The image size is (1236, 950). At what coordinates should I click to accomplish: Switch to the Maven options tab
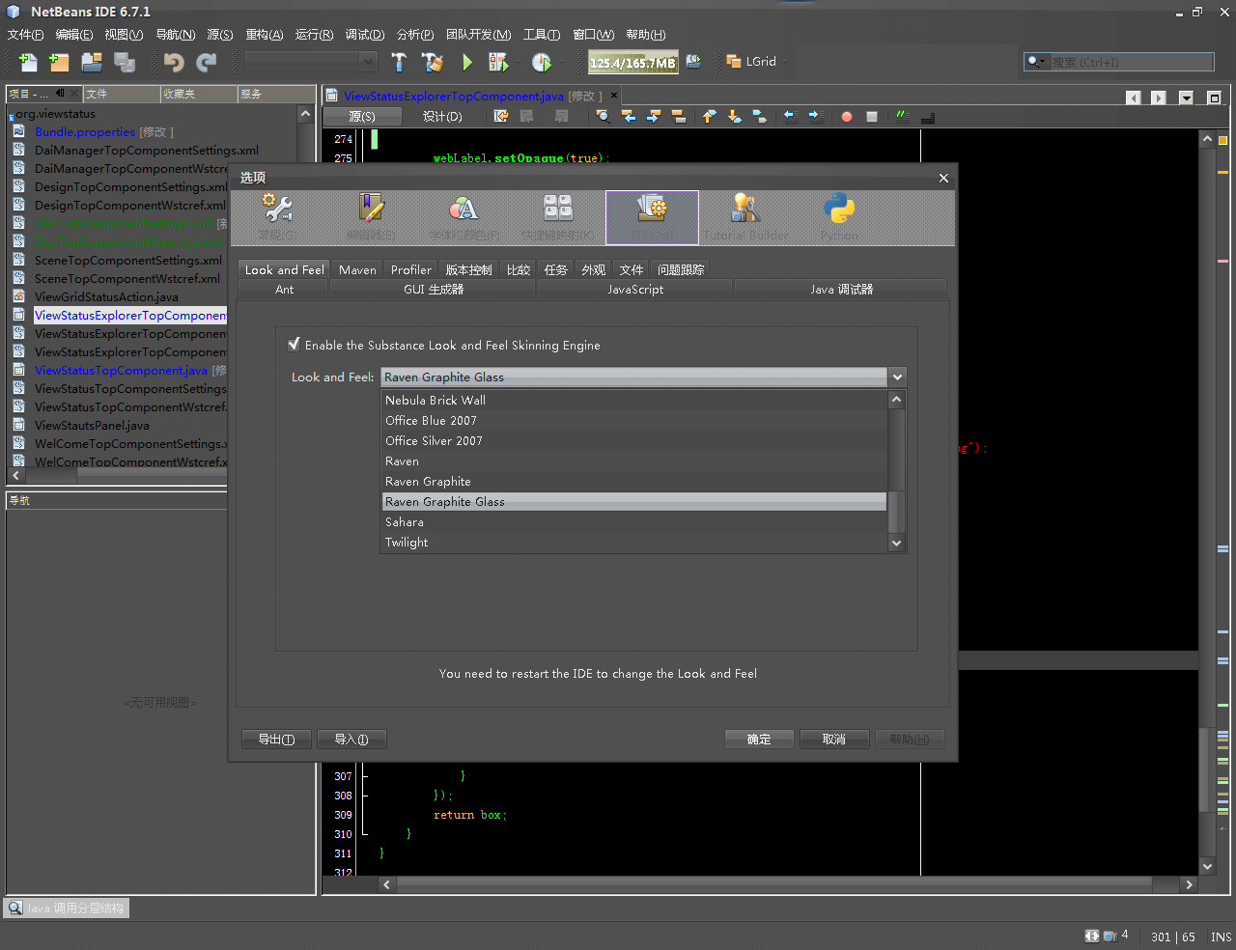point(357,269)
